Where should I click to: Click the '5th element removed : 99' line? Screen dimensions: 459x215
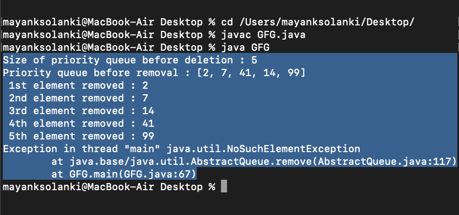[x=82, y=136]
